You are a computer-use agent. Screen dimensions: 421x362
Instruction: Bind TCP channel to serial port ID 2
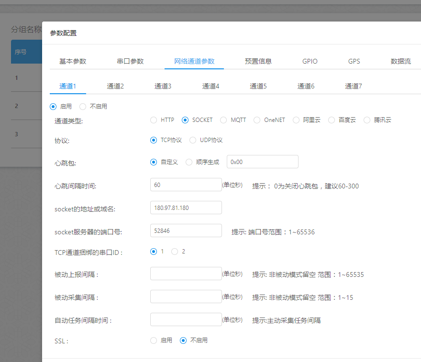click(174, 251)
